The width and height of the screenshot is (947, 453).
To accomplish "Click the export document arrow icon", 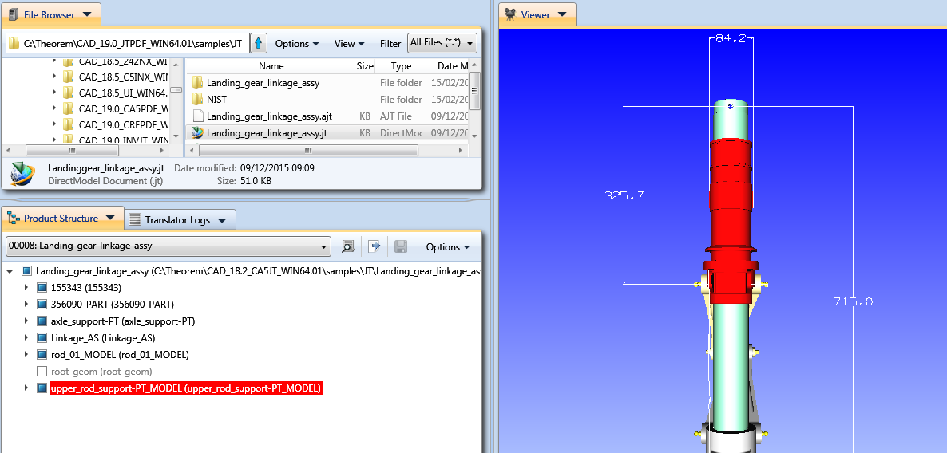I will tap(375, 246).
